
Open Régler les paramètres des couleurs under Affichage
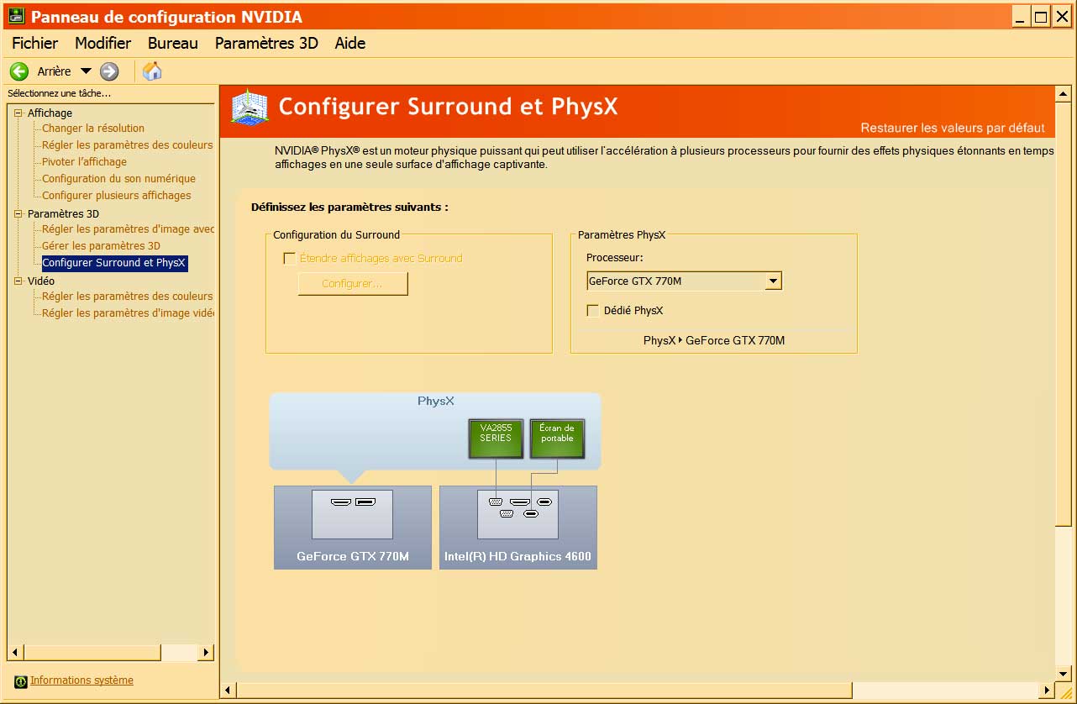point(128,145)
